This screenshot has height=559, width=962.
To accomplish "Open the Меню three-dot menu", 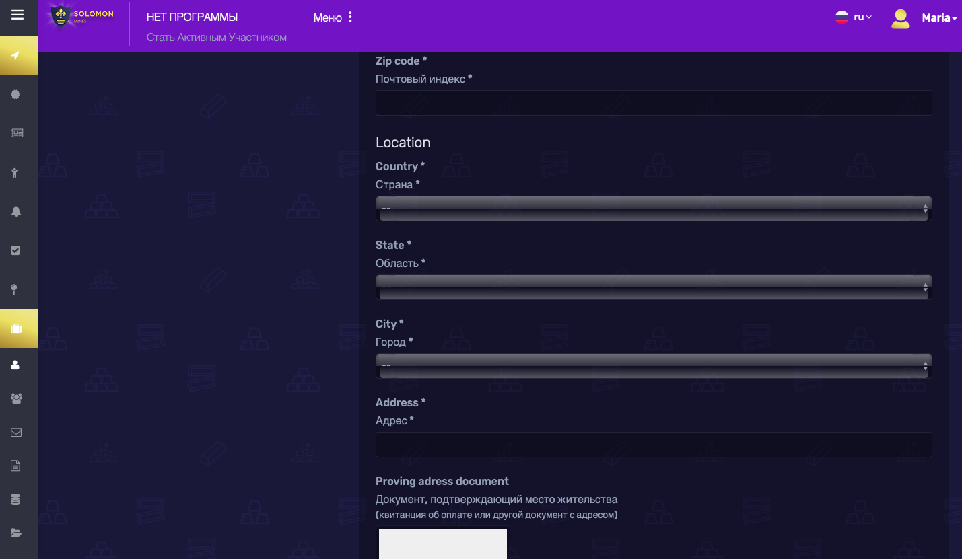I will click(333, 17).
